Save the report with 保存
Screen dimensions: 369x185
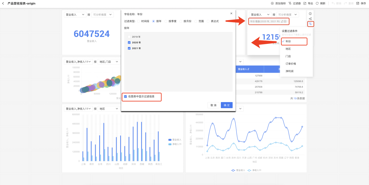(361, 4)
